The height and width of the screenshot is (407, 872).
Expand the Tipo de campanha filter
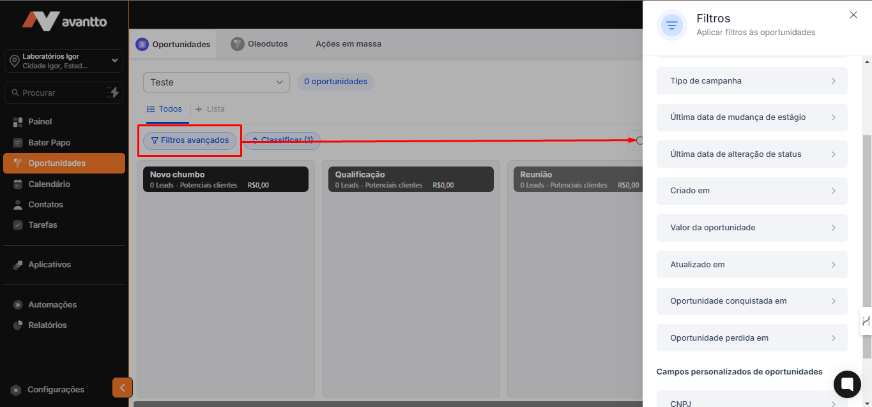click(x=752, y=81)
